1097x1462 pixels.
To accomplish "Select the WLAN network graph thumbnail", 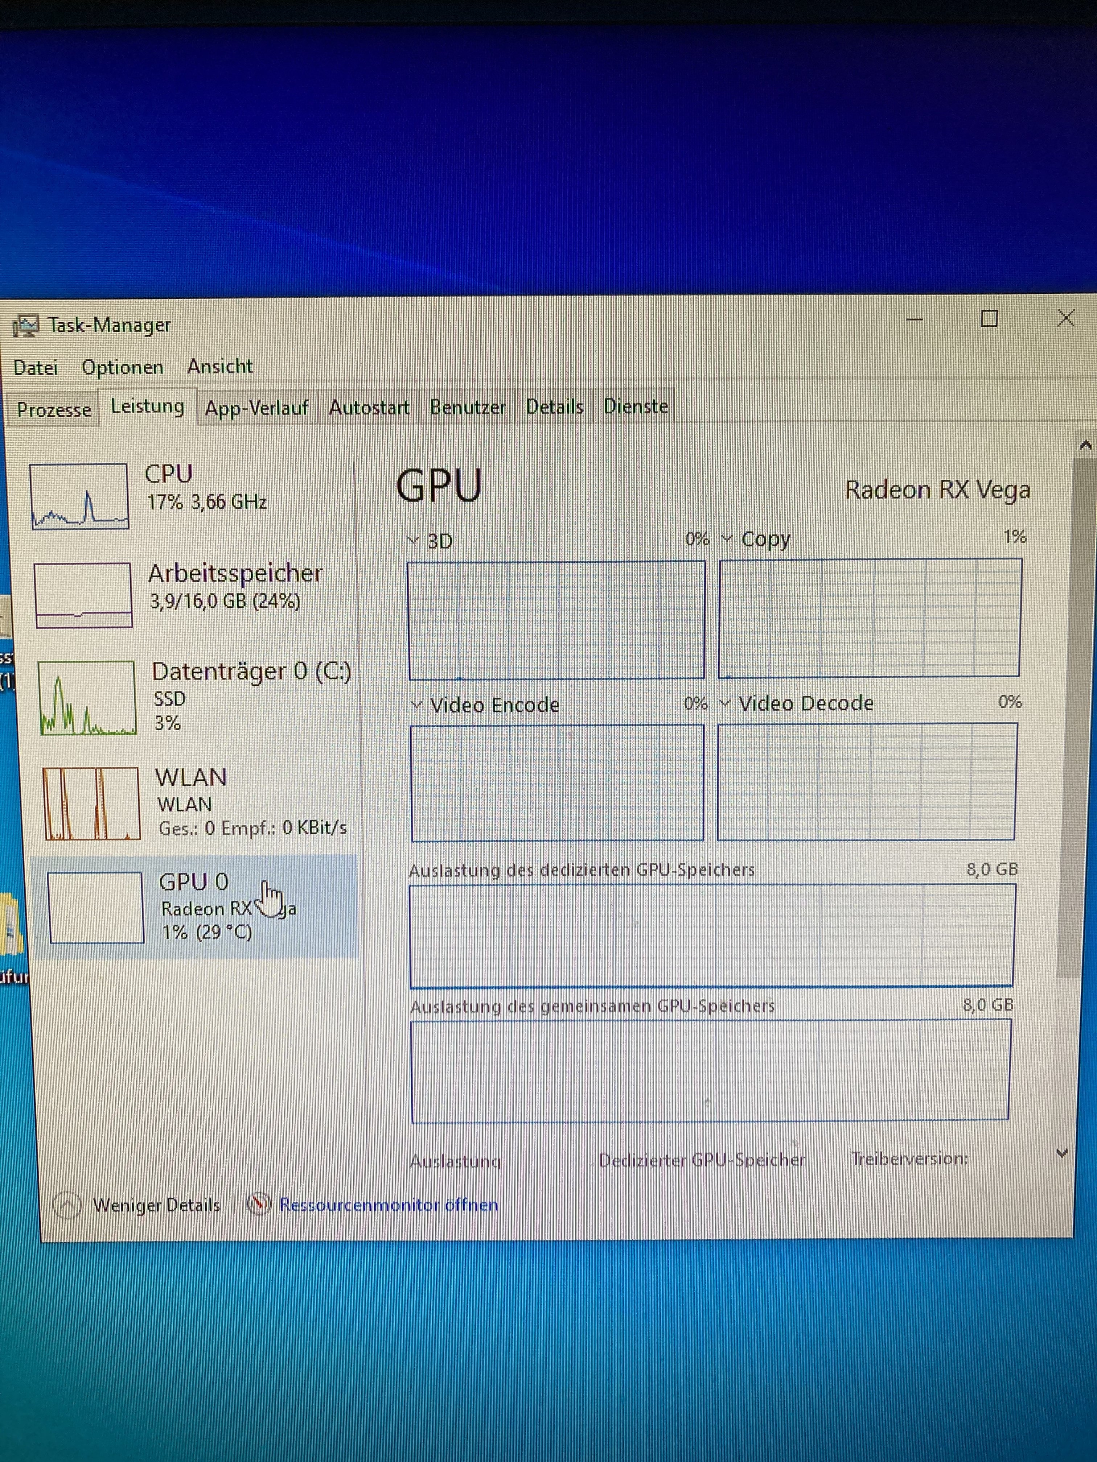I will click(91, 803).
